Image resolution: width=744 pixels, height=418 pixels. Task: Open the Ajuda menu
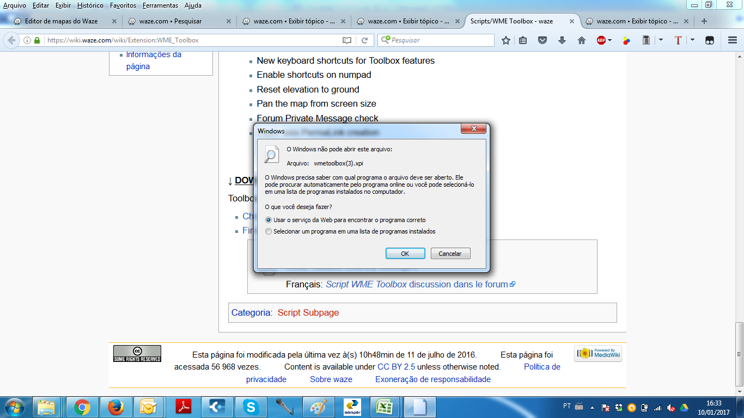pyautogui.click(x=193, y=5)
